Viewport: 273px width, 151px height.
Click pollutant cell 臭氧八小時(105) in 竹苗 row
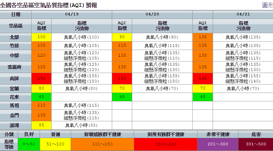tap(81, 45)
